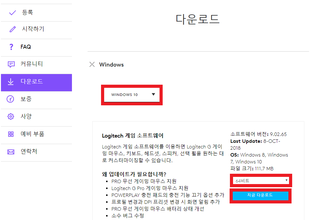Viewport: 310px width, 220px height.
Task: Click the POWERPLAY 충전 패드 bullet text
Action: 168,195
